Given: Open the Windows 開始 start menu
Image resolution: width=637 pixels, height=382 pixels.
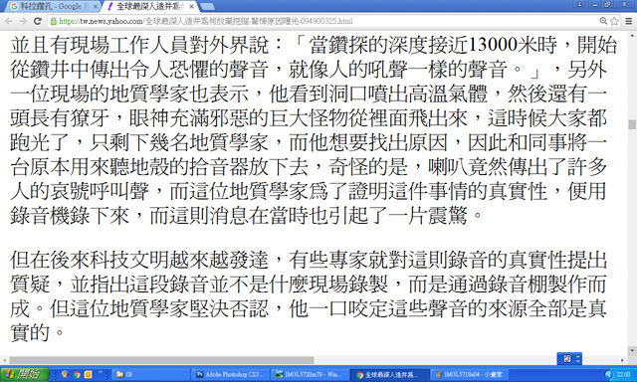Looking at the screenshot, I should (25, 374).
